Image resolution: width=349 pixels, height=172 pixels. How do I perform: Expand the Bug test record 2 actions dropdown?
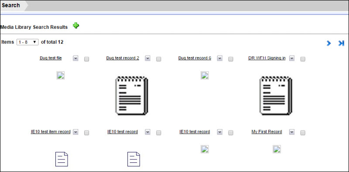(148, 58)
